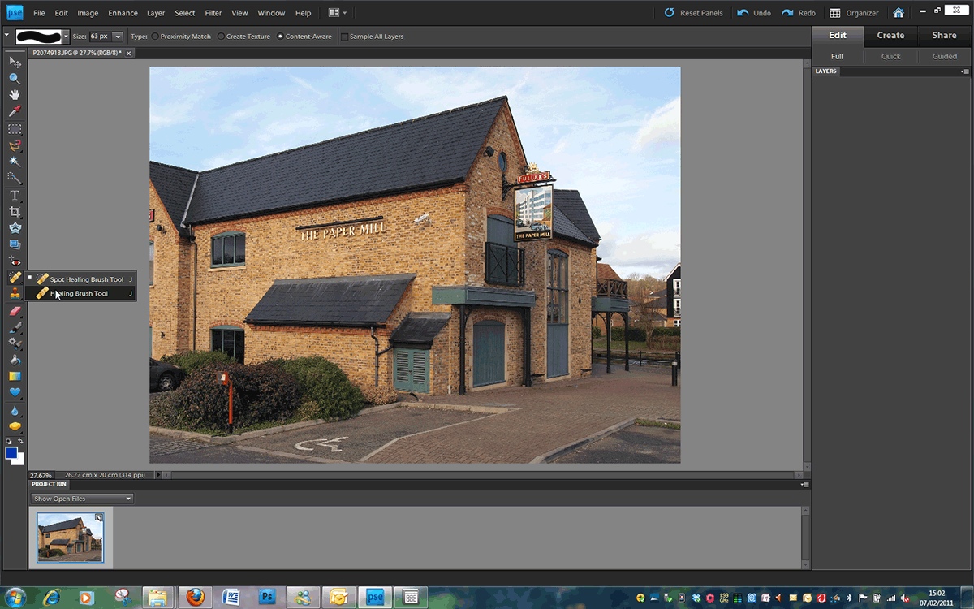Open the brush size dropdown
974x609 pixels.
click(x=118, y=37)
